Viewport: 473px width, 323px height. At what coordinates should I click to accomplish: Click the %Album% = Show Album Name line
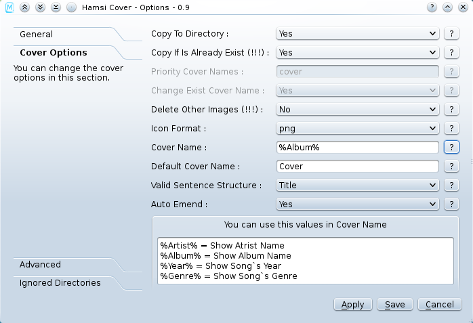(x=226, y=256)
